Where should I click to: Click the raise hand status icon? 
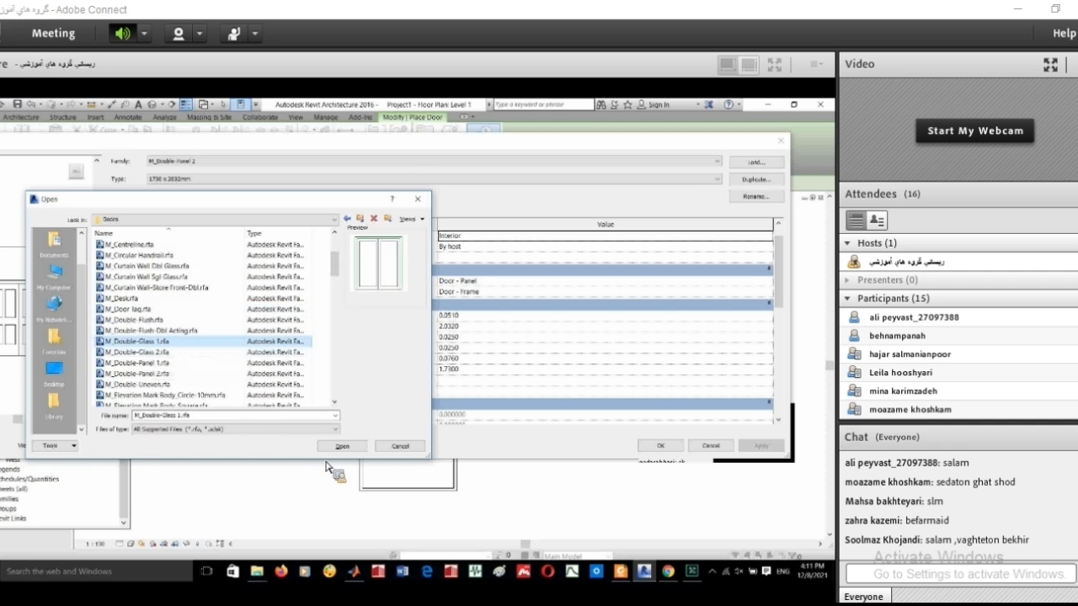tap(233, 34)
